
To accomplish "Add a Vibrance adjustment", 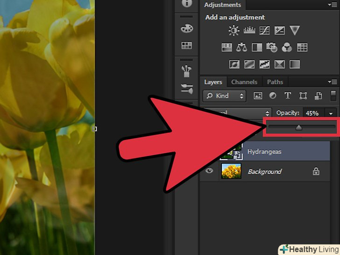I will 295,30.
